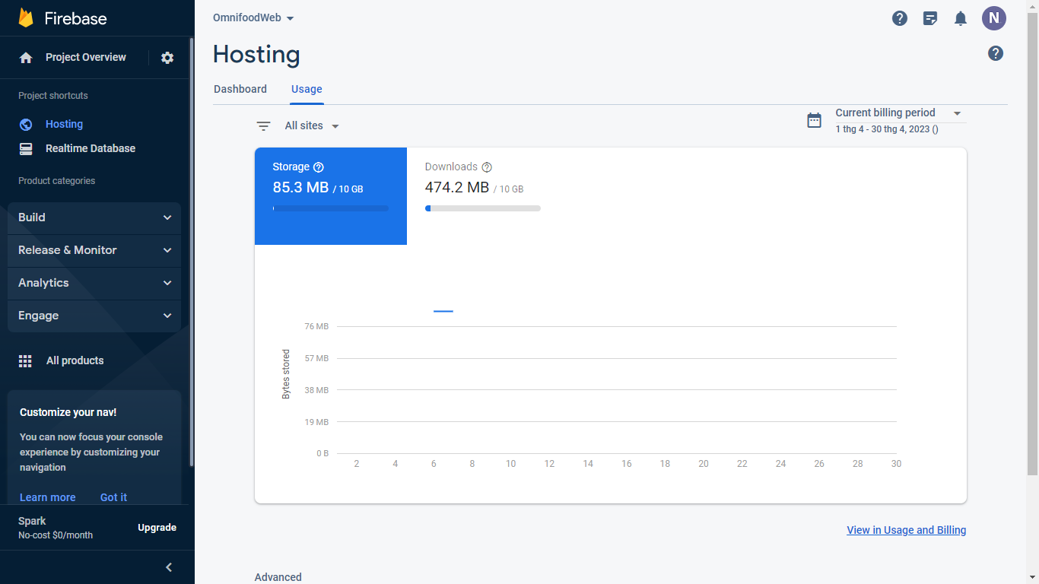Open View in Usage and Billing
Screen dimensions: 1039x584
pyautogui.click(x=906, y=530)
